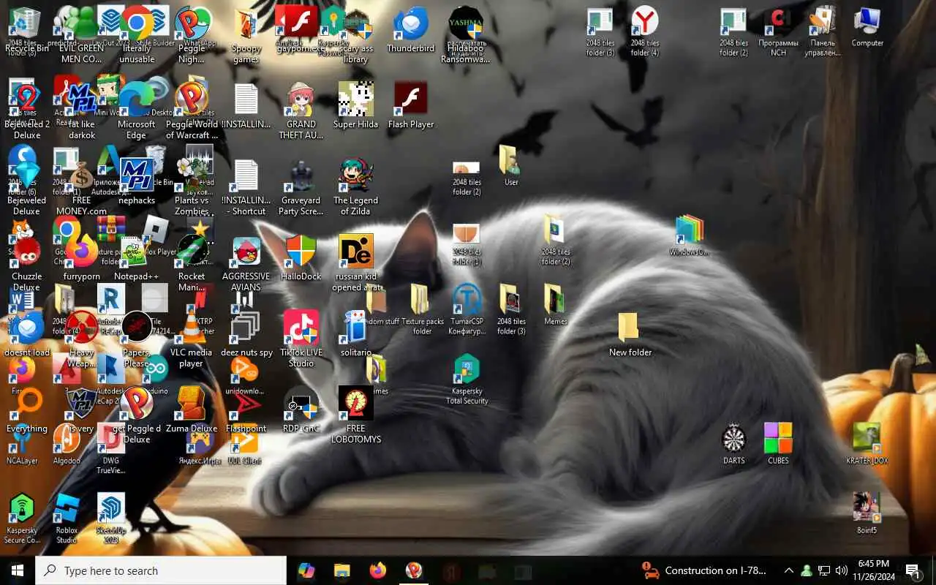Screen dimensions: 936x585
Task: Open the network status tray icon
Action: click(824, 570)
